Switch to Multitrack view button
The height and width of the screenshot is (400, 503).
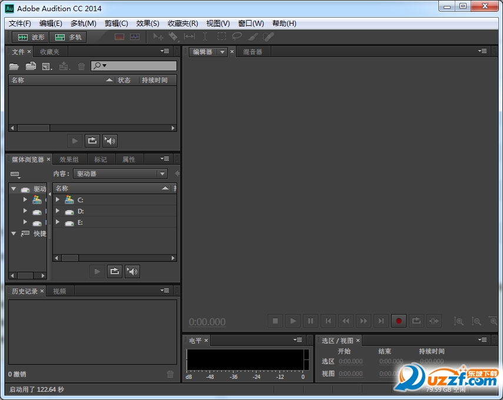point(68,37)
